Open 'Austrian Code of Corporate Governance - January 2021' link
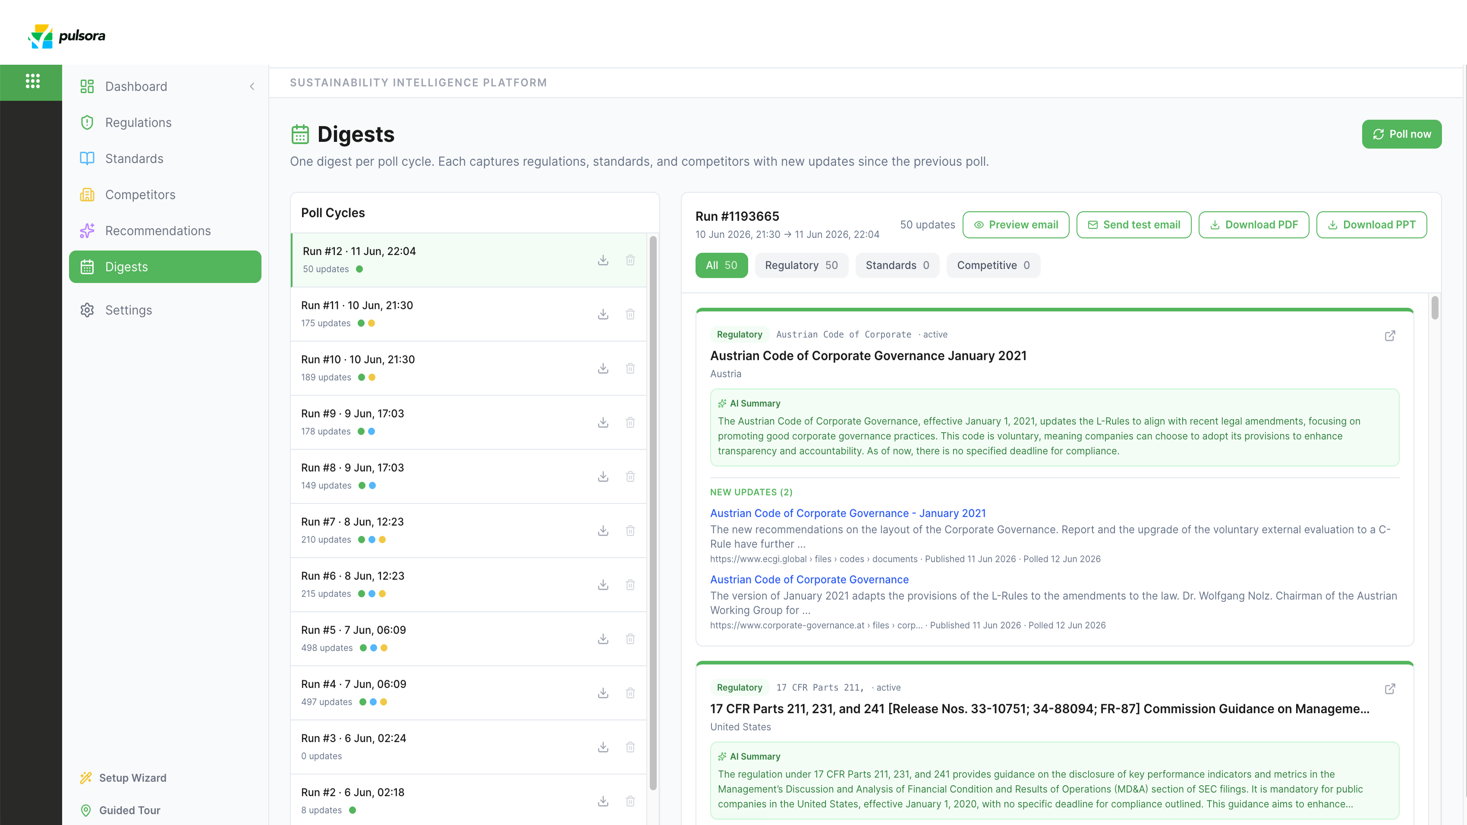This screenshot has width=1467, height=825. click(x=848, y=513)
